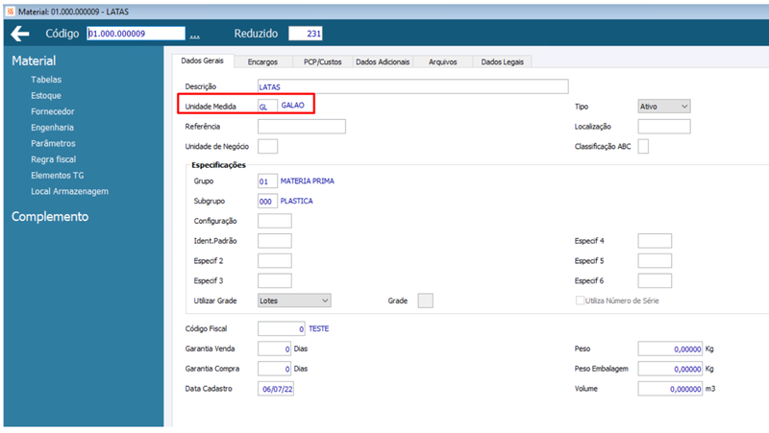Click the Especif 2 input field

coord(275,260)
